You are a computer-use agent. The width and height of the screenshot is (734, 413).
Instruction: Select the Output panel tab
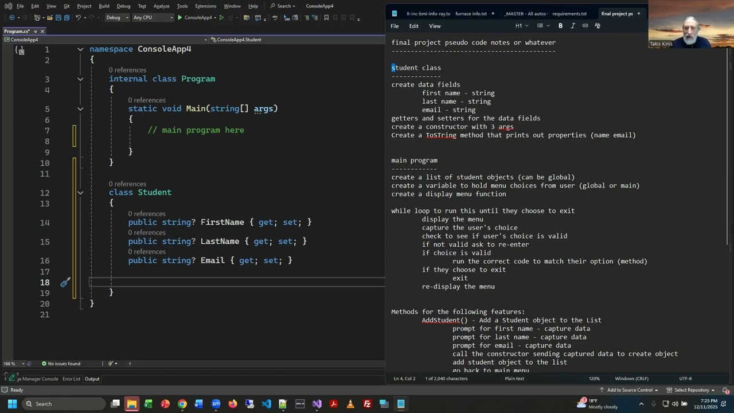(x=92, y=379)
